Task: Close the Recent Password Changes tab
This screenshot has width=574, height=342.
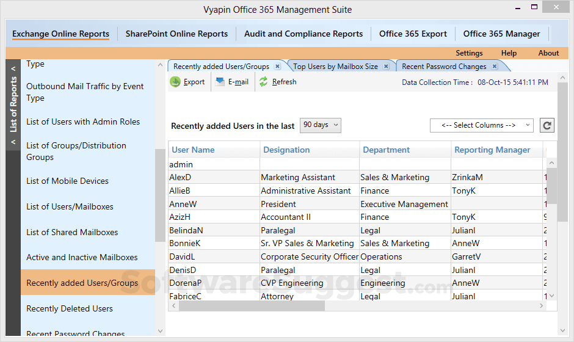Action: (495, 67)
